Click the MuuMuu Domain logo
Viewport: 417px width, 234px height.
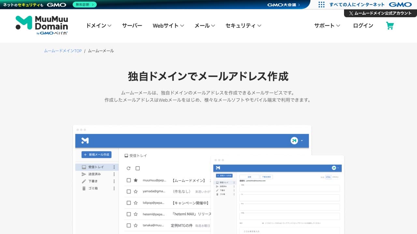pos(42,25)
